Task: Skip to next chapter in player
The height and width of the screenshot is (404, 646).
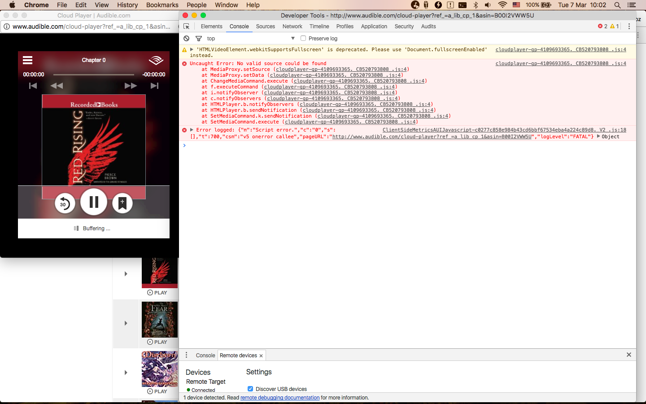Action: pos(154,86)
